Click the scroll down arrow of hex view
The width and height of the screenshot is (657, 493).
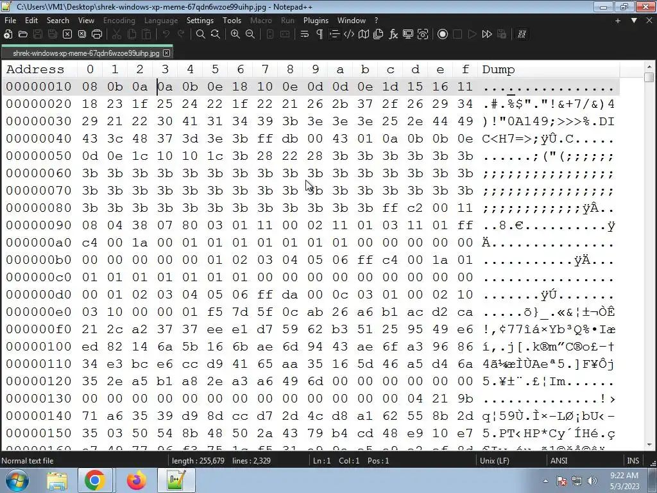click(649, 445)
